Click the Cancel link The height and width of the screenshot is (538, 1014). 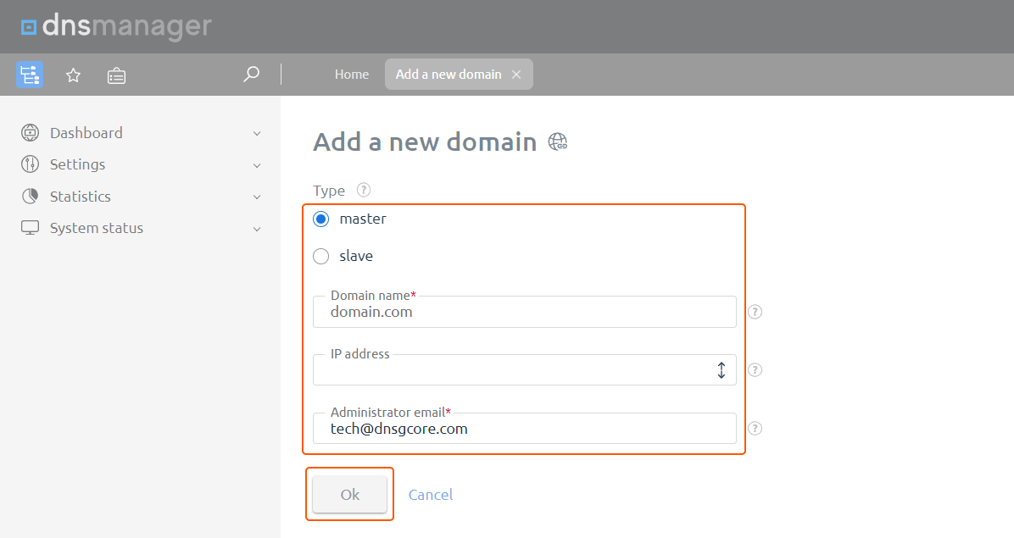click(x=431, y=494)
